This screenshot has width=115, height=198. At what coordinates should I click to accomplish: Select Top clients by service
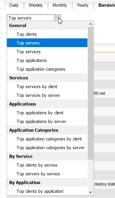click(47, 165)
